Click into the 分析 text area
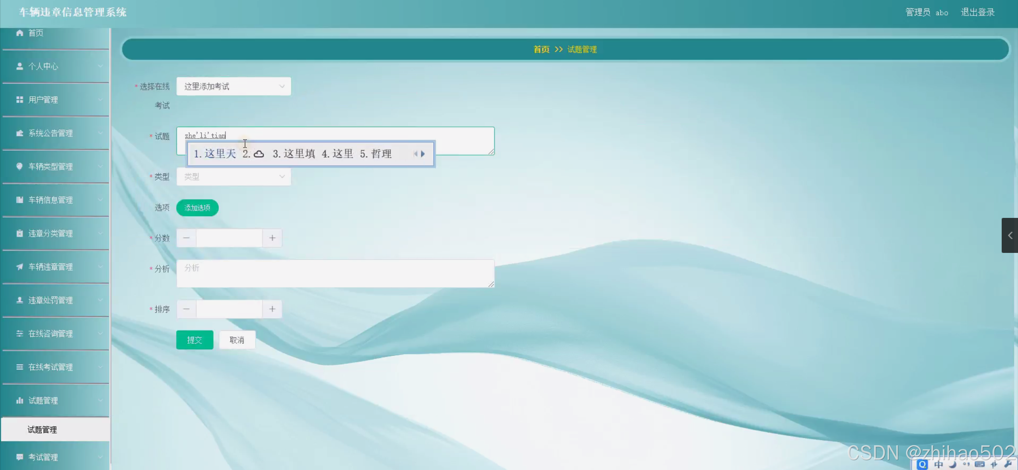Viewport: 1018px width, 470px height. [x=335, y=274]
